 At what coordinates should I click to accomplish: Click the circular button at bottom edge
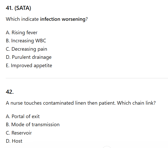pos(107,147)
